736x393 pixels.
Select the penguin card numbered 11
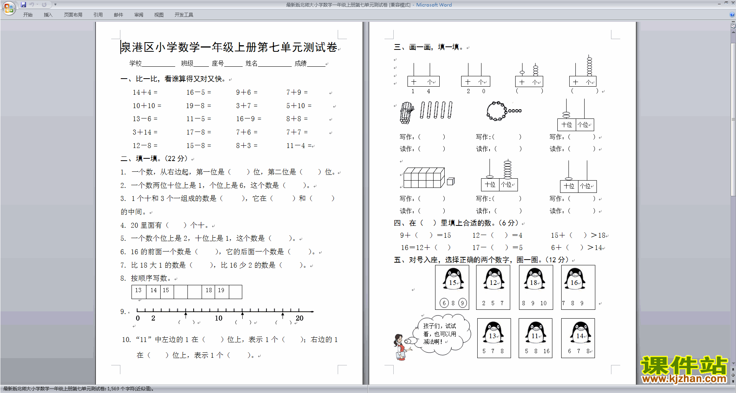tap(536, 338)
